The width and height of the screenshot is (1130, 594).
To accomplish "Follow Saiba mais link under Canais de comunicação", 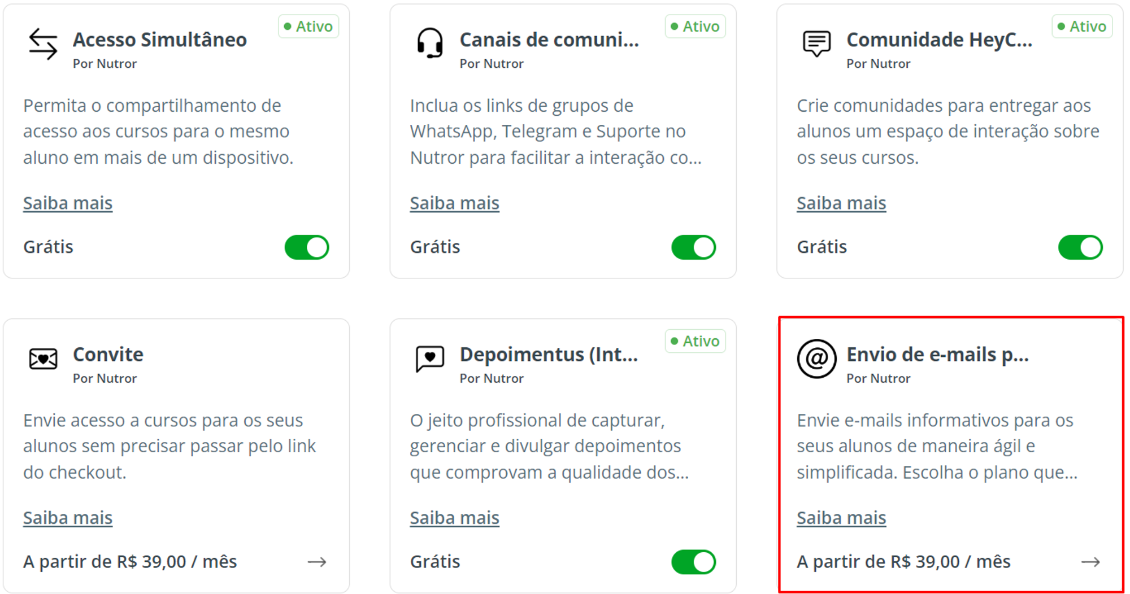I will (x=454, y=203).
